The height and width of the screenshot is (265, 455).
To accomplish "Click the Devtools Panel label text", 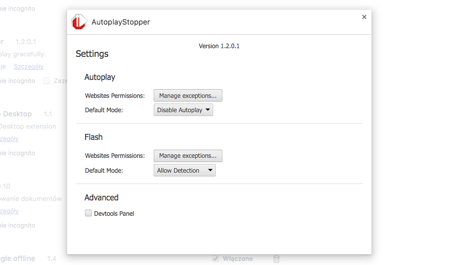I will click(114, 213).
